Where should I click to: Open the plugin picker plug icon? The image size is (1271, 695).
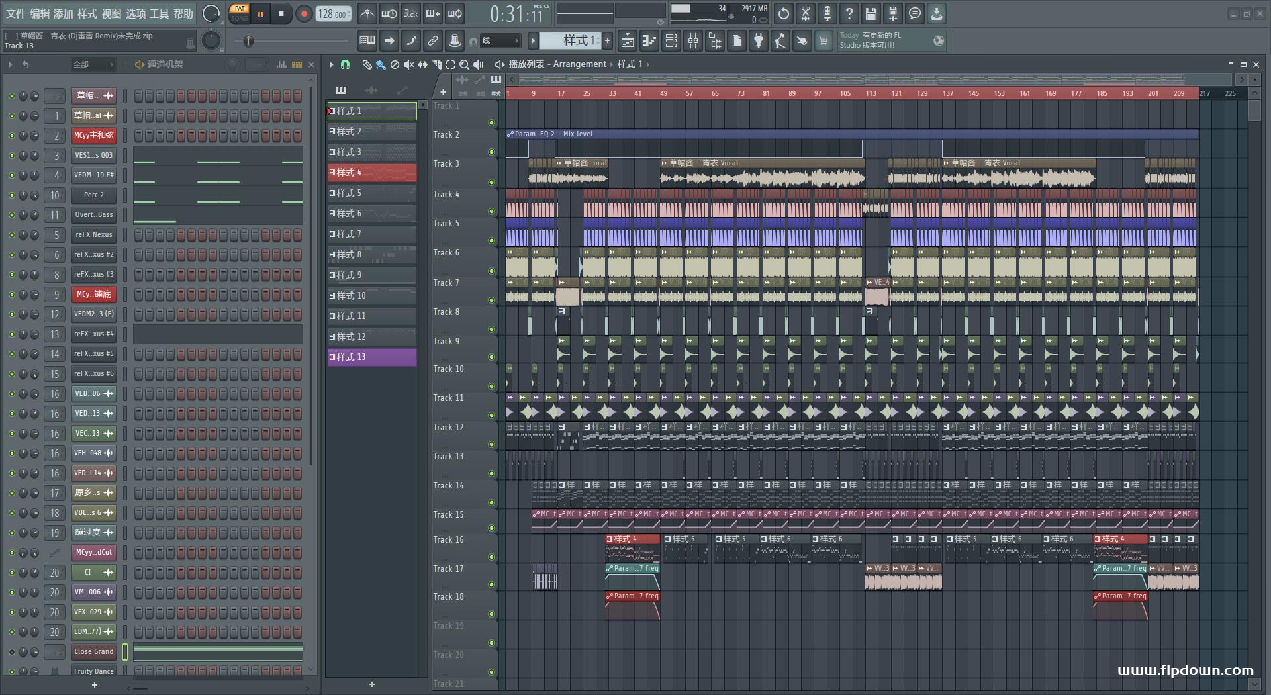[x=759, y=41]
